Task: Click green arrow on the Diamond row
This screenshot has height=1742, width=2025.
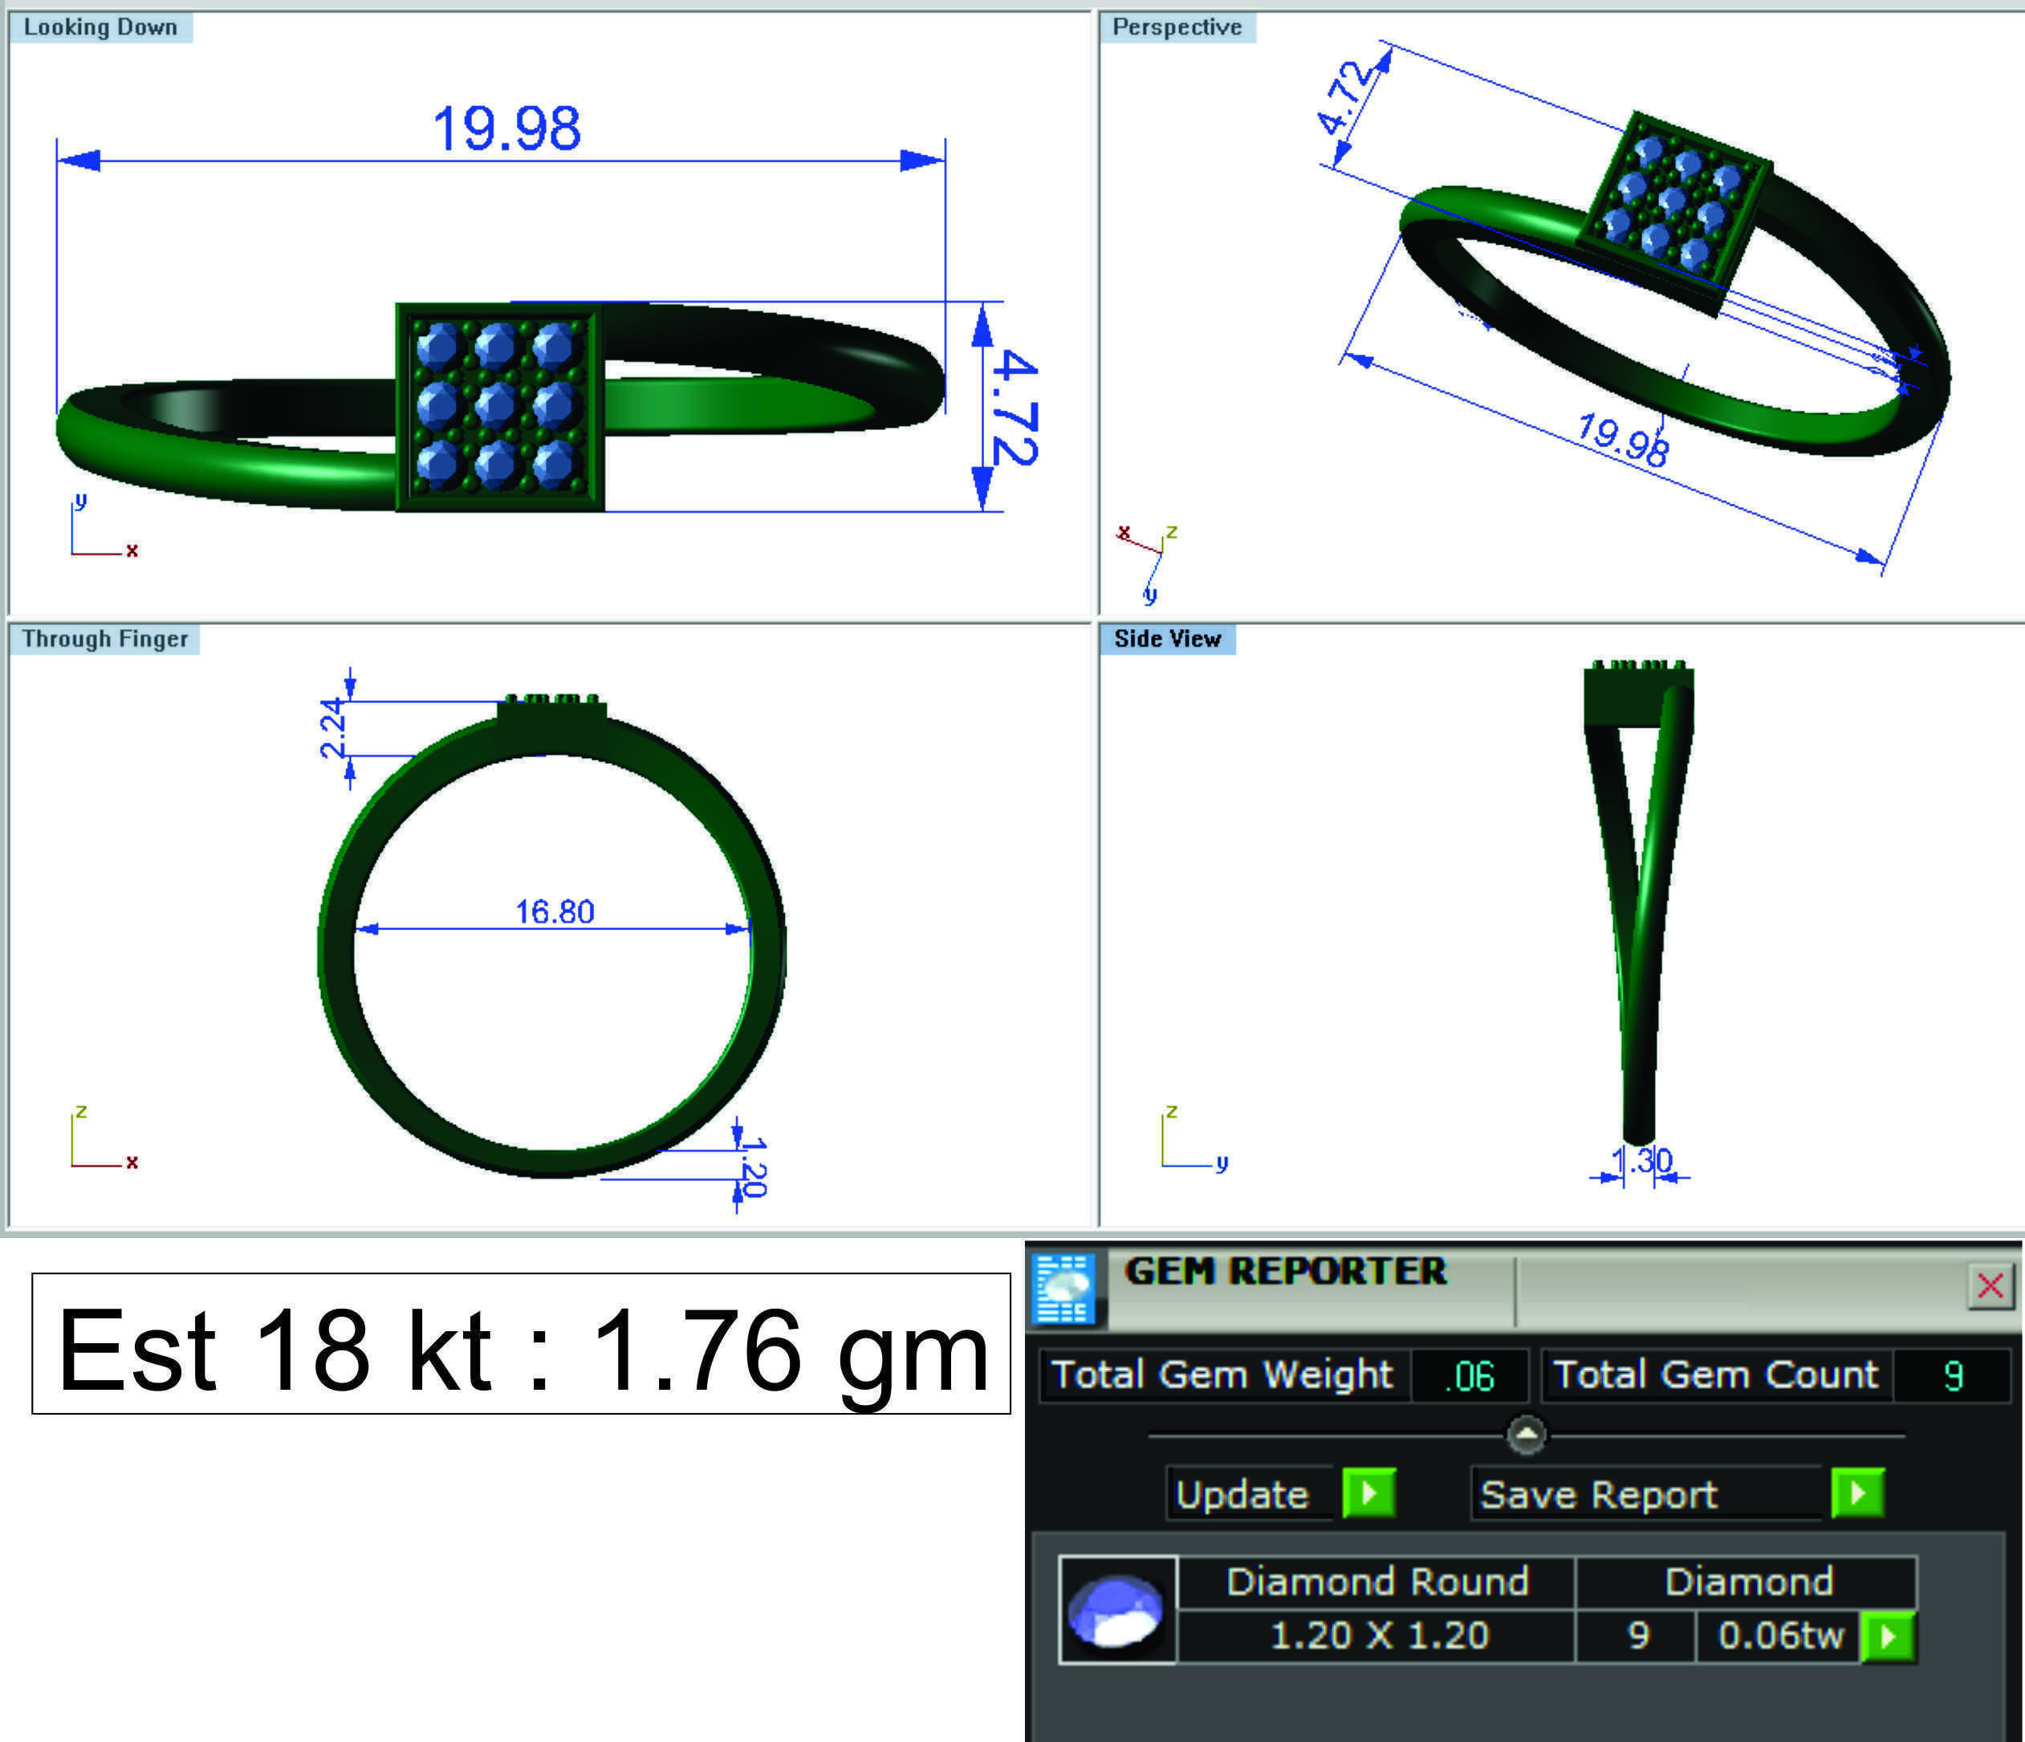Action: [1889, 1635]
